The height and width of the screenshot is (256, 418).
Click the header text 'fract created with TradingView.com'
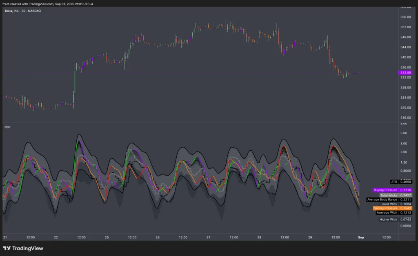29,4
